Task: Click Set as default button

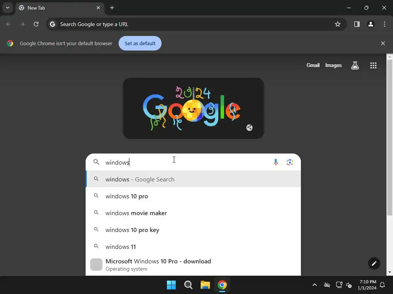Action: pos(140,43)
